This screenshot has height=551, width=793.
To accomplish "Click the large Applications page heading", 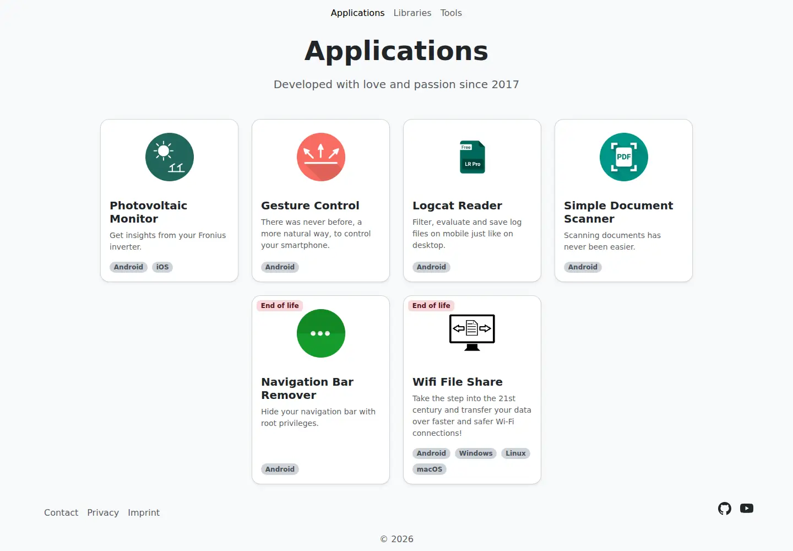I will [397, 51].
